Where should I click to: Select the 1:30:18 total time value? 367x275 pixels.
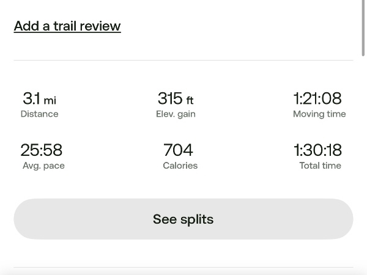point(317,150)
